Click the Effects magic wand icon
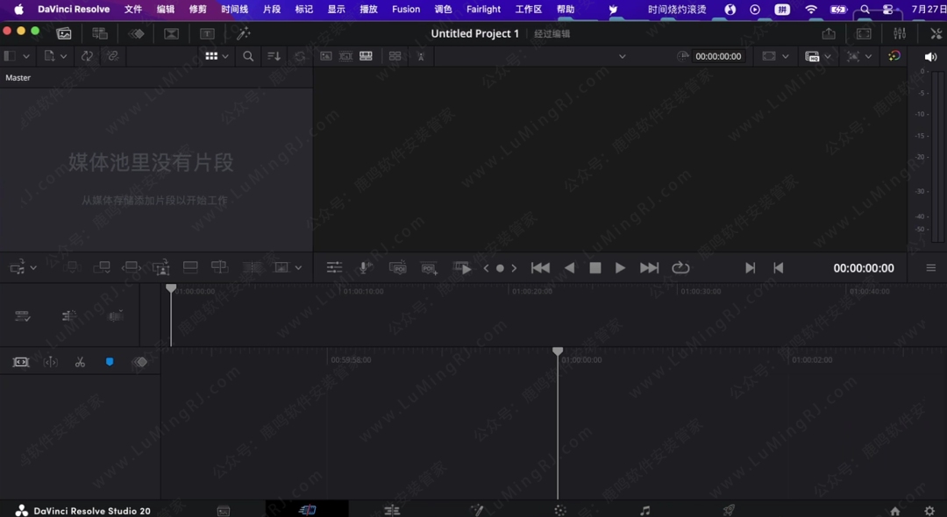This screenshot has width=947, height=517. [243, 33]
